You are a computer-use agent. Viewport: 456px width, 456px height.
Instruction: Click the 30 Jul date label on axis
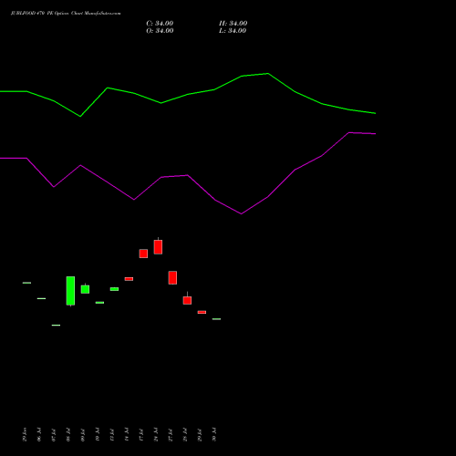(x=214, y=434)
